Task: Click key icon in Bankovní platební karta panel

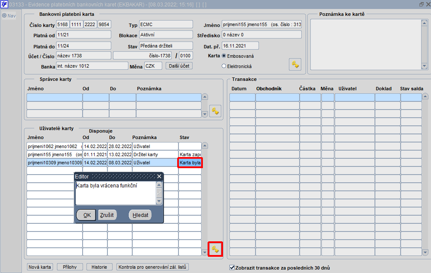Action: tap(295, 65)
